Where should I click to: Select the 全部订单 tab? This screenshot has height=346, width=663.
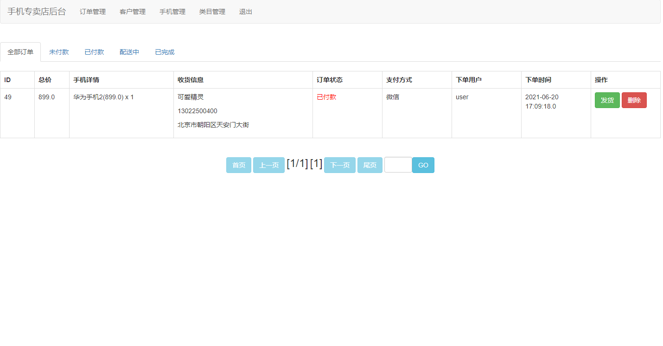click(x=20, y=51)
